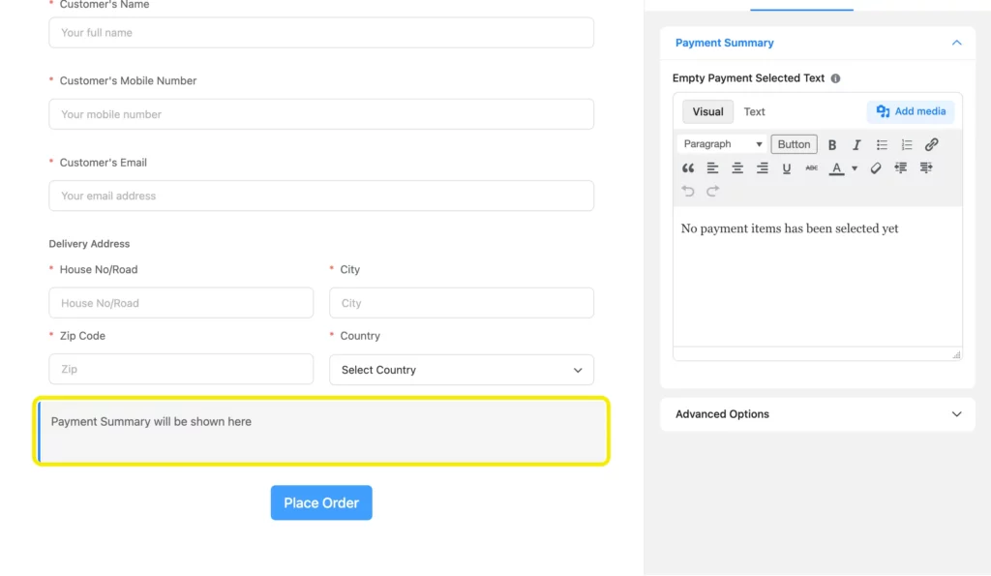The width and height of the screenshot is (991, 576).
Task: Align the text to the left
Action: [712, 168]
